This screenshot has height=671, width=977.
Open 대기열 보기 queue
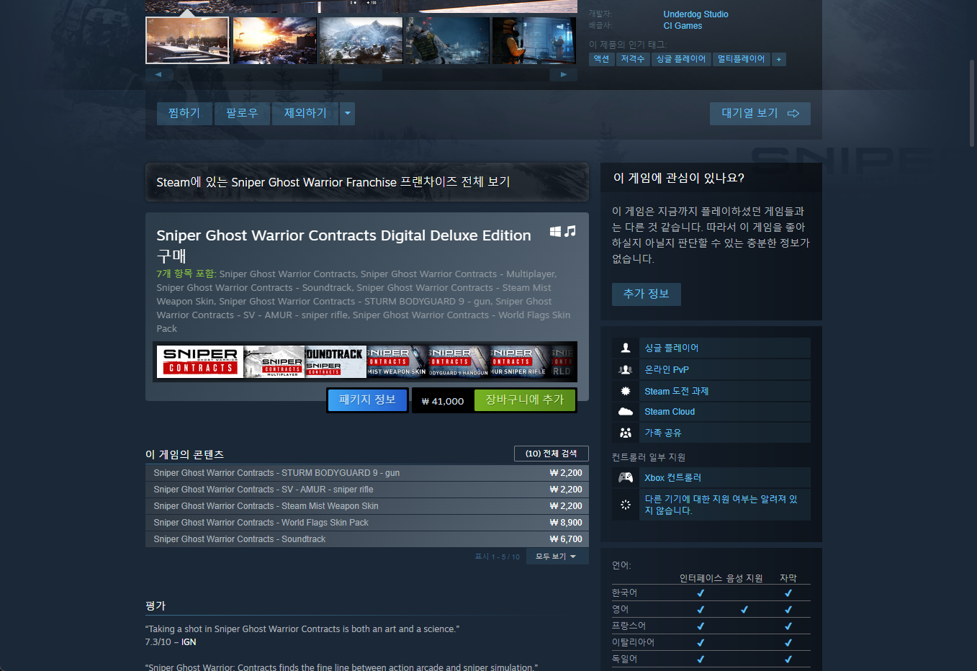[760, 114]
